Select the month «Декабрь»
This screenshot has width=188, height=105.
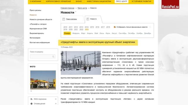coord(147,33)
